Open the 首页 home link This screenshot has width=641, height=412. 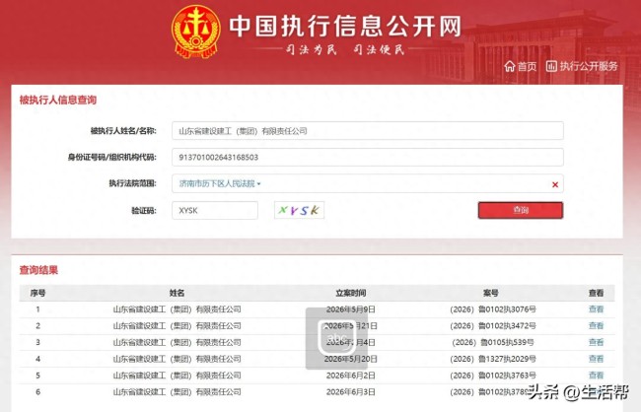pos(527,66)
